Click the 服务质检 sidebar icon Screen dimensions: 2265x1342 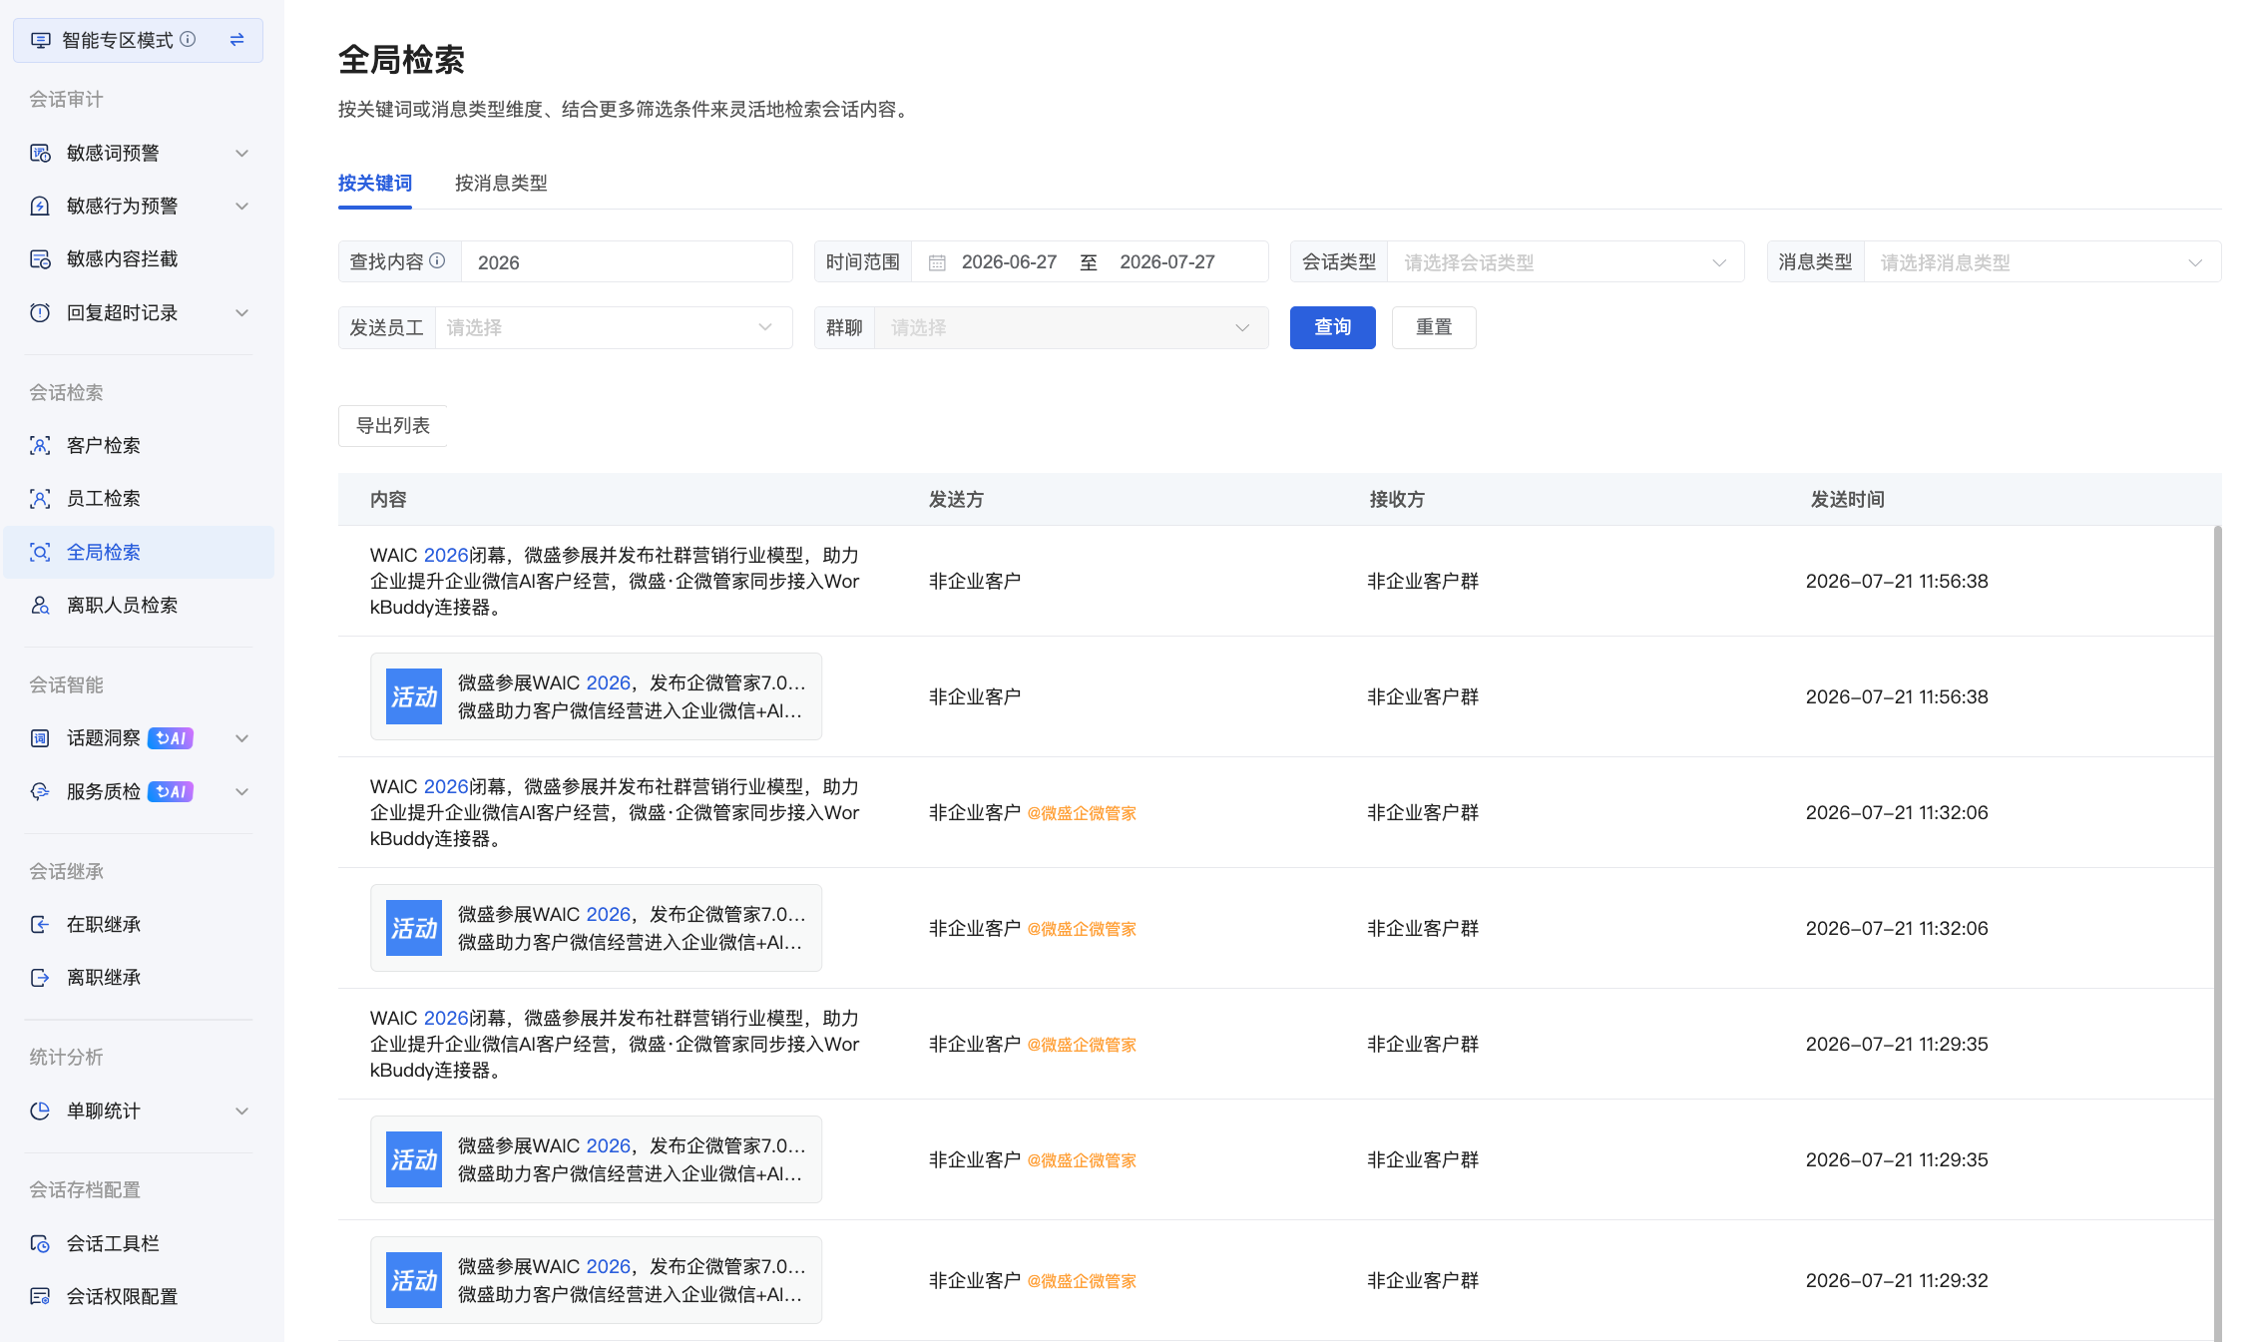[x=40, y=791]
